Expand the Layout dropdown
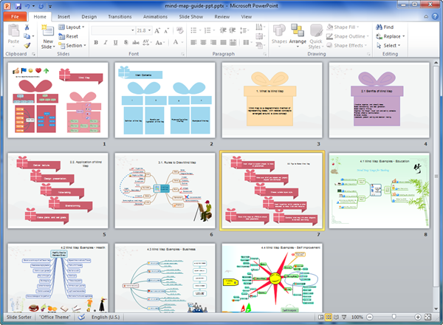 [x=75, y=27]
